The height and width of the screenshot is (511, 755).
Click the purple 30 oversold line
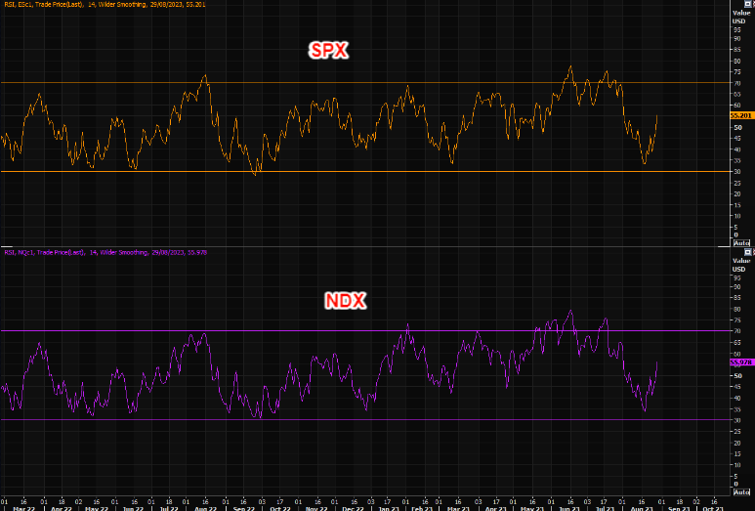[x=366, y=420]
